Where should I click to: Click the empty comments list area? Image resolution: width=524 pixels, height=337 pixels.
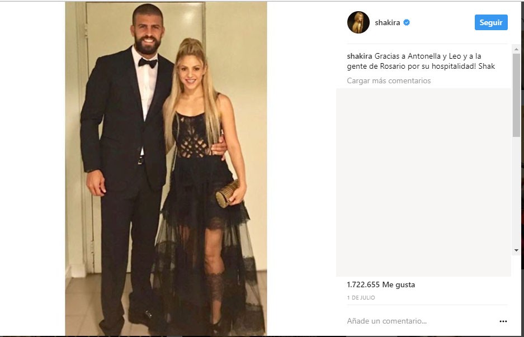(423, 182)
